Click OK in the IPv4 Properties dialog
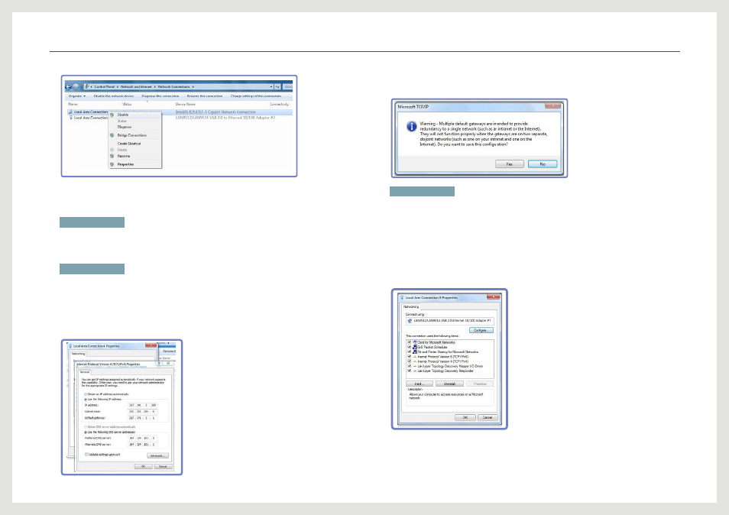Image resolution: width=729 pixels, height=515 pixels. click(x=143, y=466)
